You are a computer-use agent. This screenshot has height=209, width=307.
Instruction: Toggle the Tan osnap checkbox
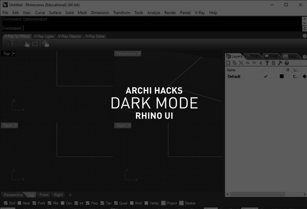[x=102, y=203]
